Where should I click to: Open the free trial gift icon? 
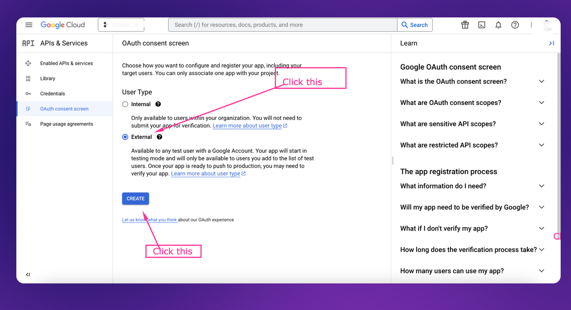[x=465, y=25]
